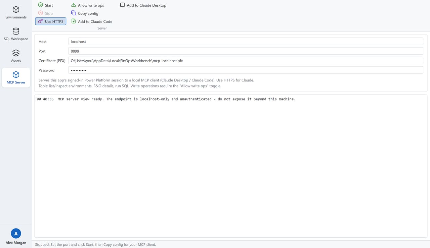Click the status bar text 'Stopped. Set the port'
Image resolution: width=430 pixels, height=248 pixels.
(96, 245)
